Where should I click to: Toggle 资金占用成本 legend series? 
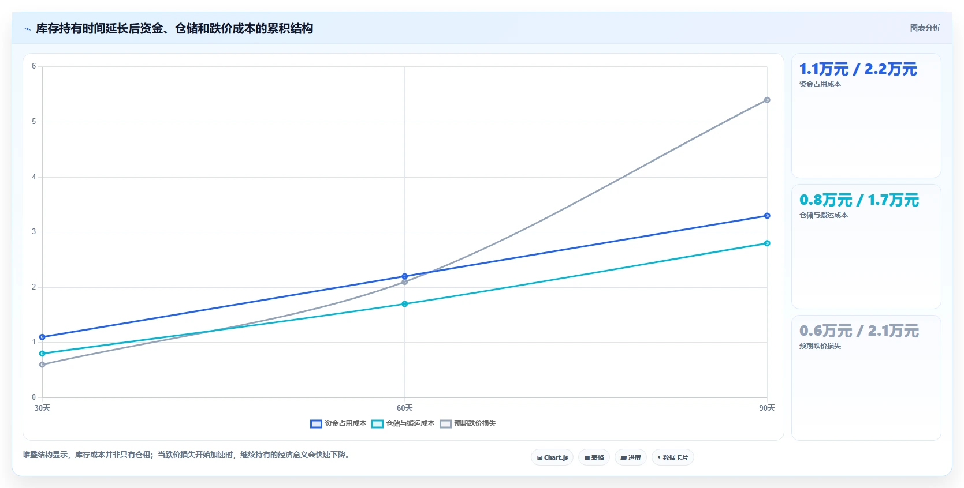pos(338,423)
